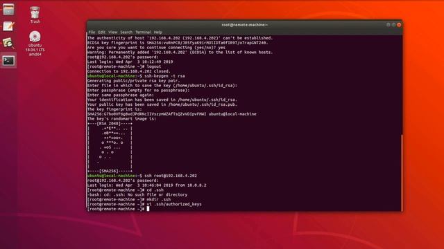Click the 'Connection to 192.168.4.202 closed.' line
This screenshot has width=444, height=249.
(129, 71)
